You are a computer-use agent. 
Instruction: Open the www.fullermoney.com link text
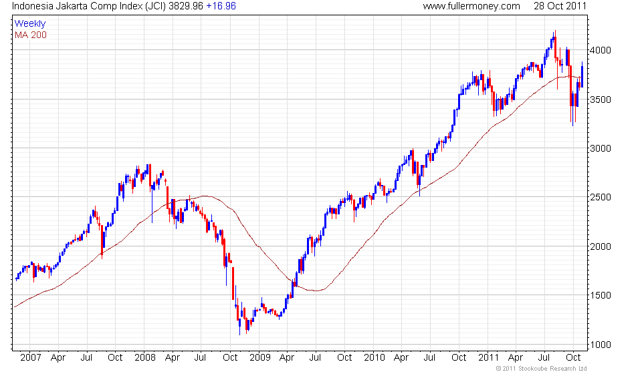point(471,6)
